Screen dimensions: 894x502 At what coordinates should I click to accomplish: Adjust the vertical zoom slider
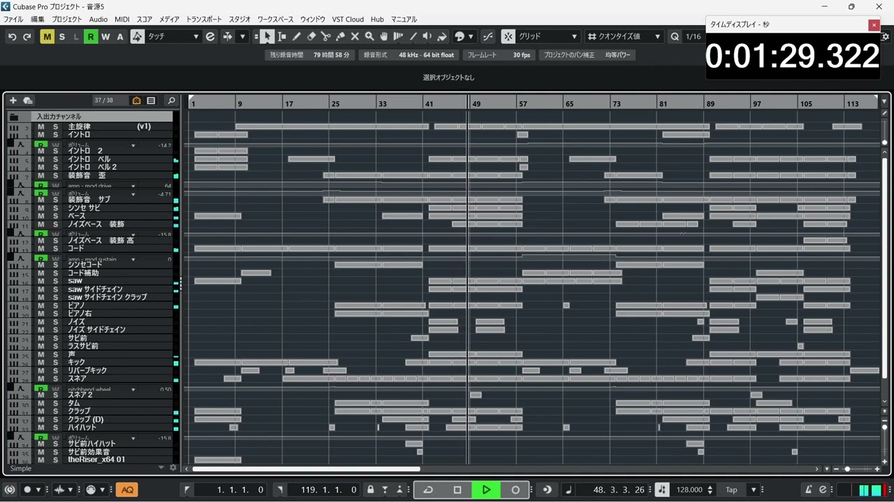click(x=884, y=427)
